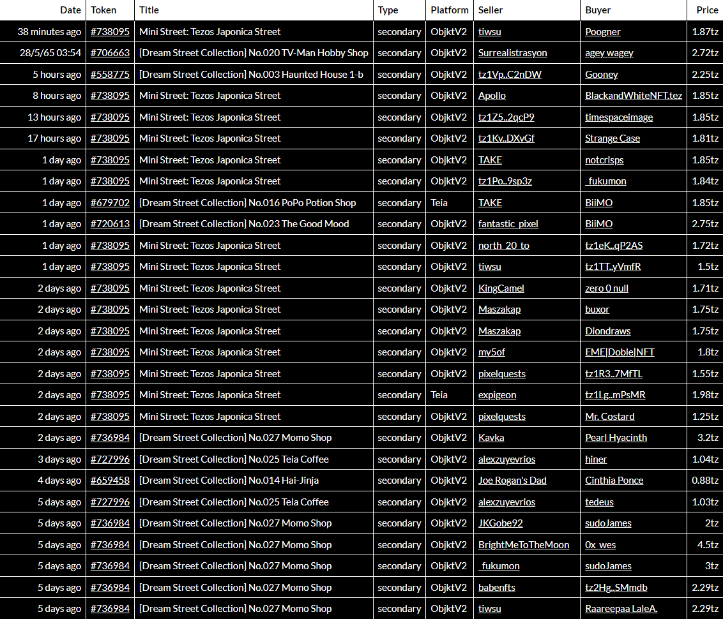The height and width of the screenshot is (619, 723).
Task: Open buyer Pearl Hyacinth profile
Action: 616,438
